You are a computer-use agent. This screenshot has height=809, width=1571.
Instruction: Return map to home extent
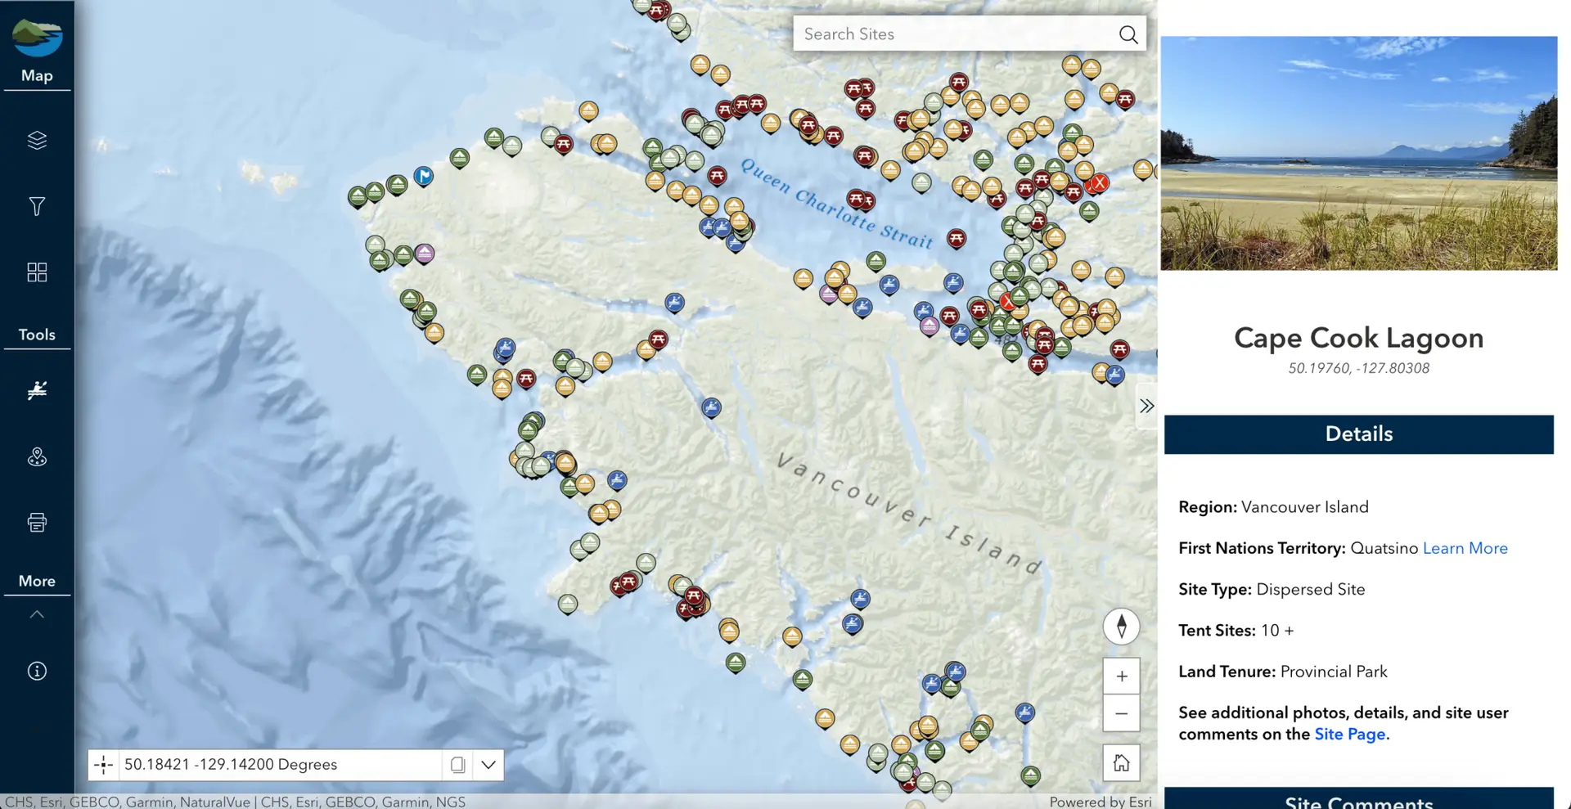(1121, 763)
